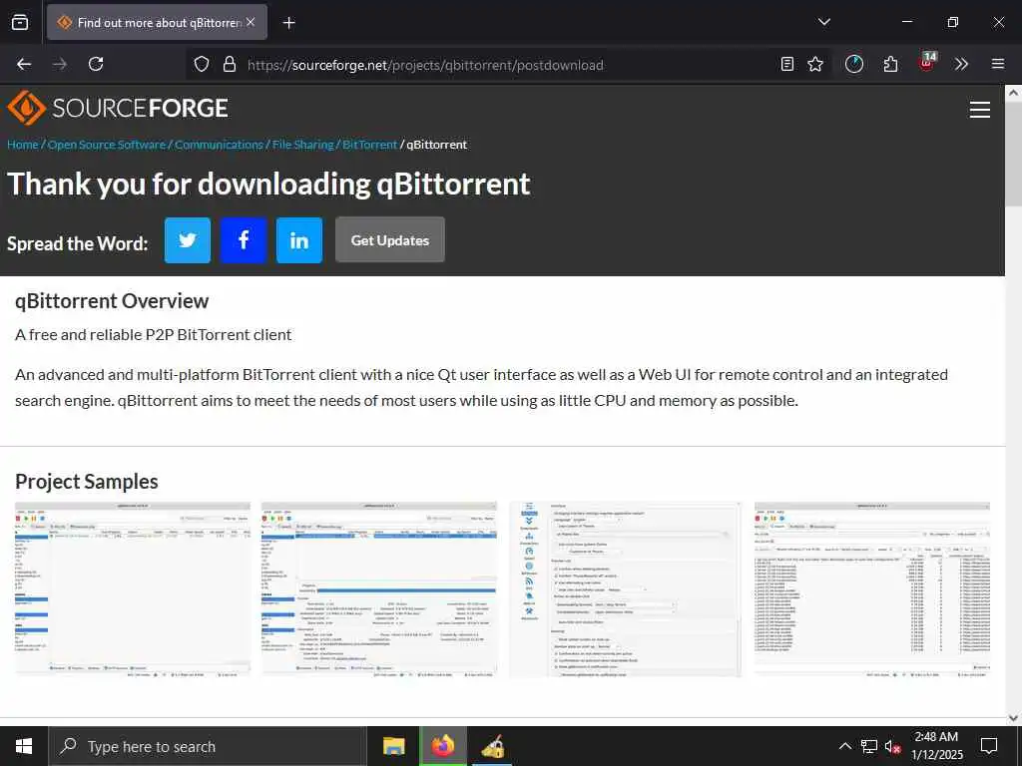This screenshot has height=766, width=1022.
Task: Open the circular timer extension icon in toolbar
Action: click(854, 64)
